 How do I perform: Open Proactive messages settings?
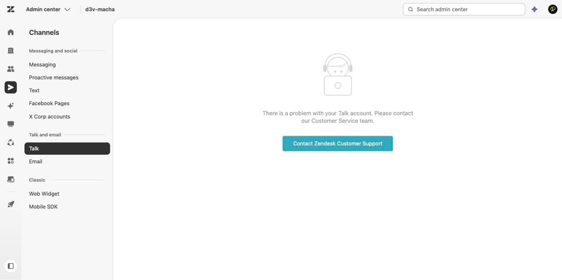(54, 77)
